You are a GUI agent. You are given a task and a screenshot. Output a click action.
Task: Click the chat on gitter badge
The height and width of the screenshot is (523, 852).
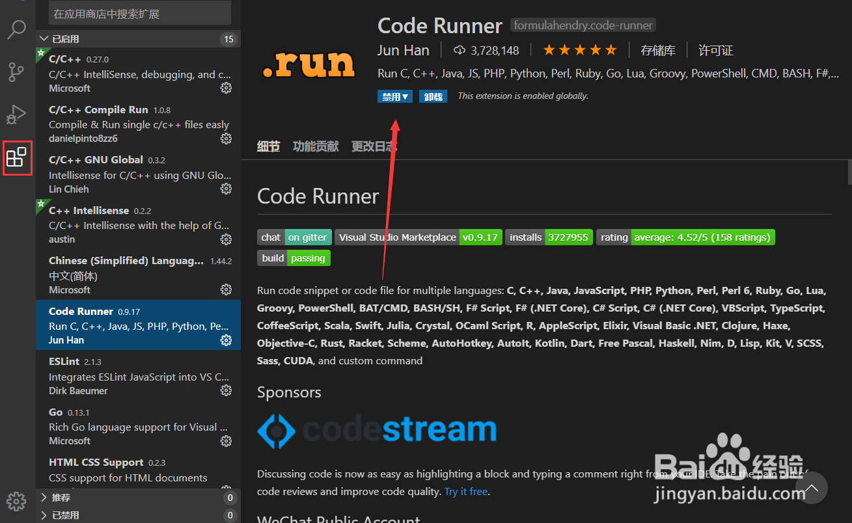click(294, 237)
